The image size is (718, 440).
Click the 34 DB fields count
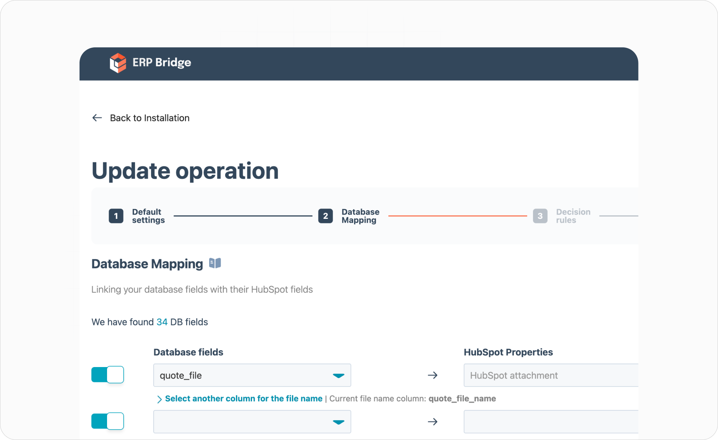[162, 322]
